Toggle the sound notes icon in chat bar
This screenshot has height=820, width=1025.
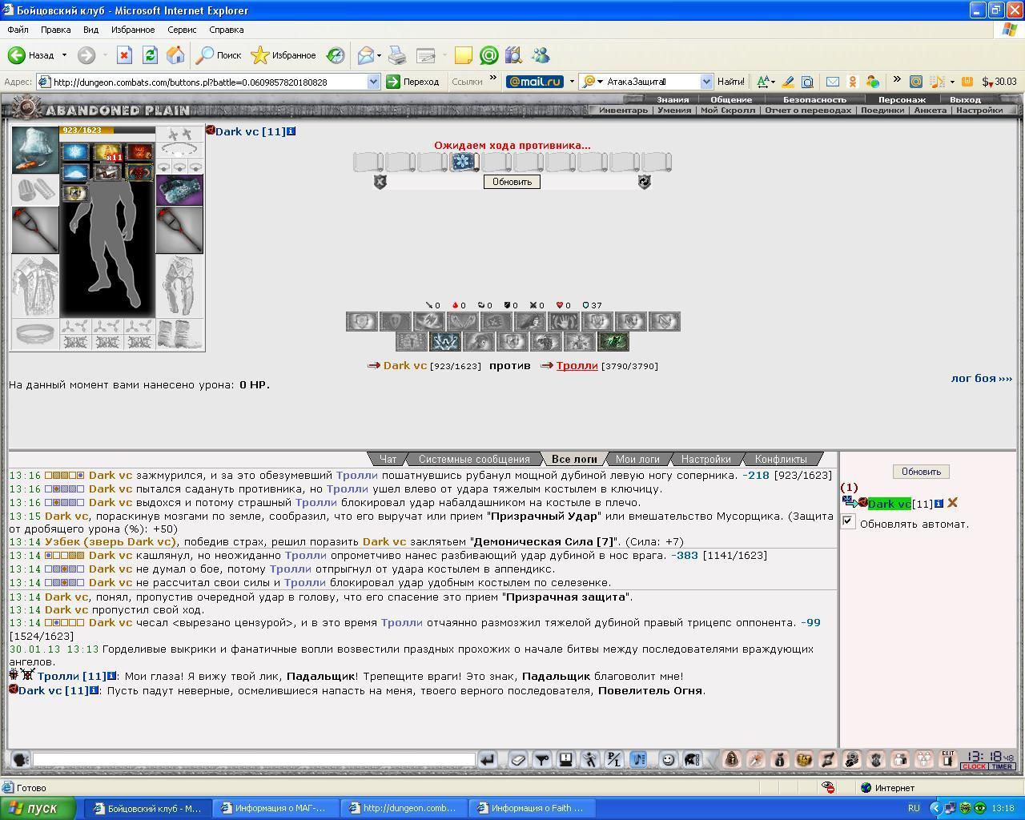pyautogui.click(x=638, y=759)
